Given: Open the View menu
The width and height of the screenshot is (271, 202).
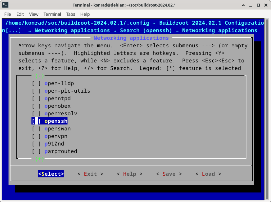Looking at the screenshot, I should tap(34, 14).
